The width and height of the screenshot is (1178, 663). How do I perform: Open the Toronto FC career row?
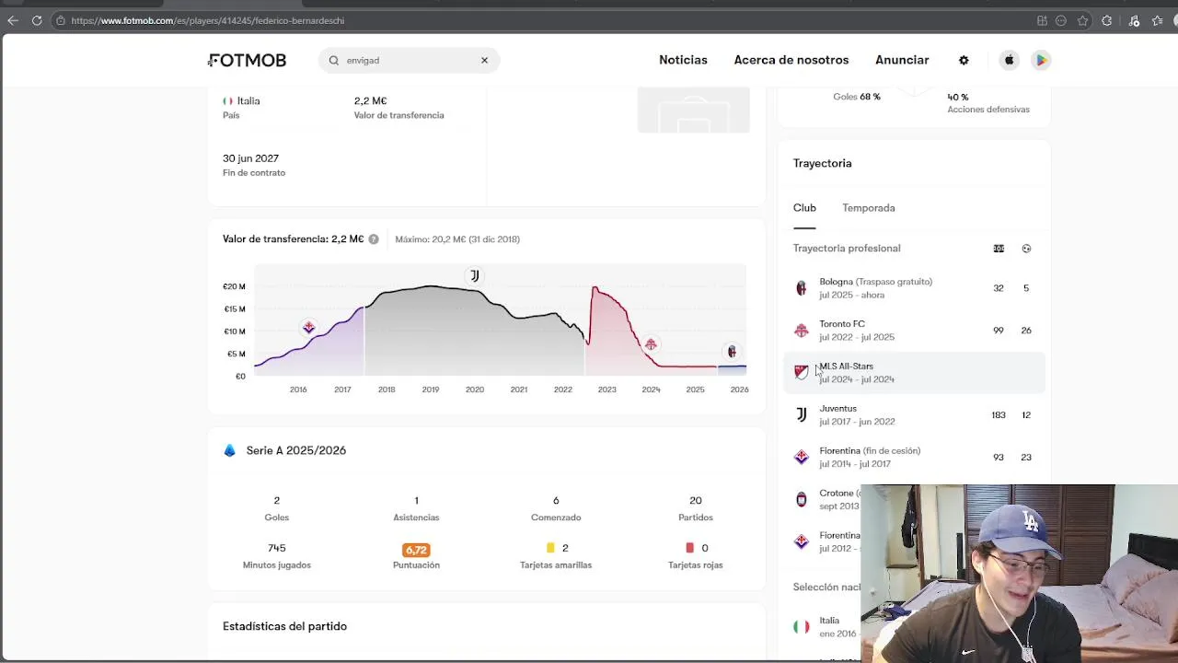pos(914,331)
